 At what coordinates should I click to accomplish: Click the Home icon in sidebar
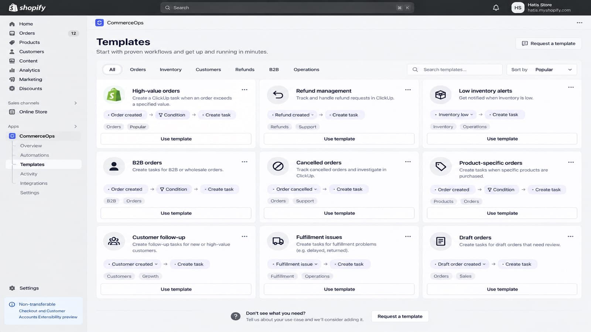(x=12, y=24)
